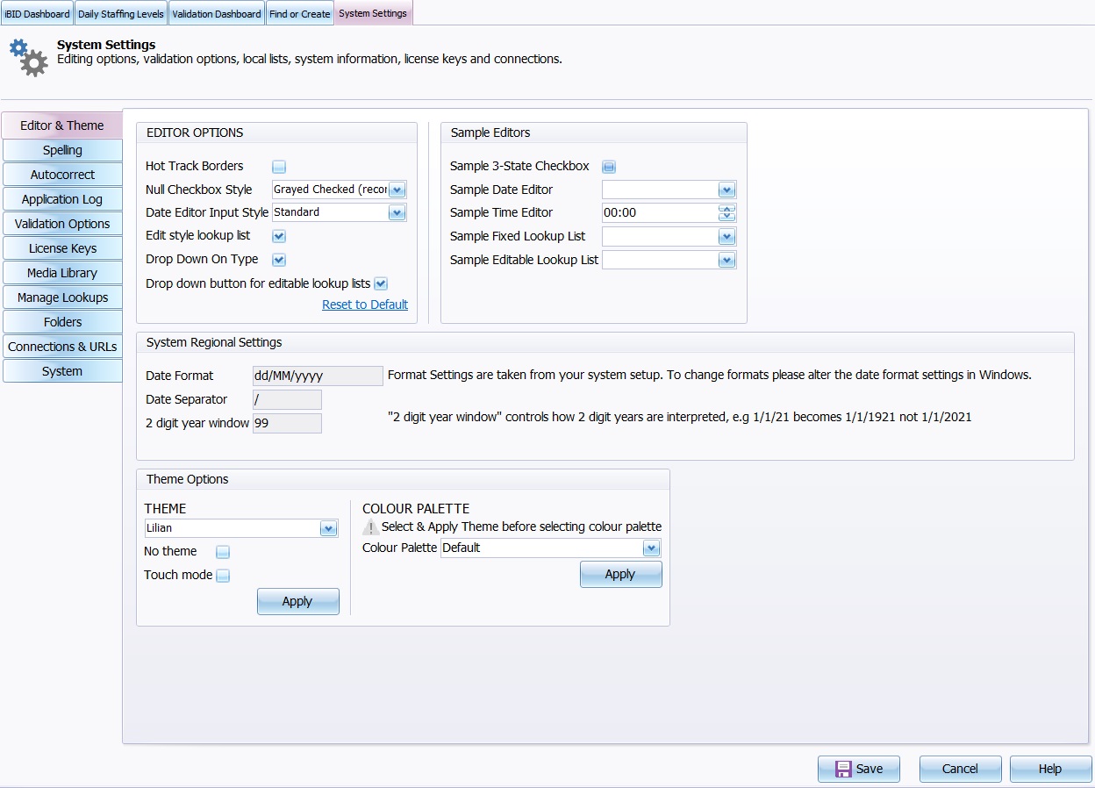This screenshot has height=788, width=1095.
Task: Toggle the Touch mode checkbox
Action: 223,576
